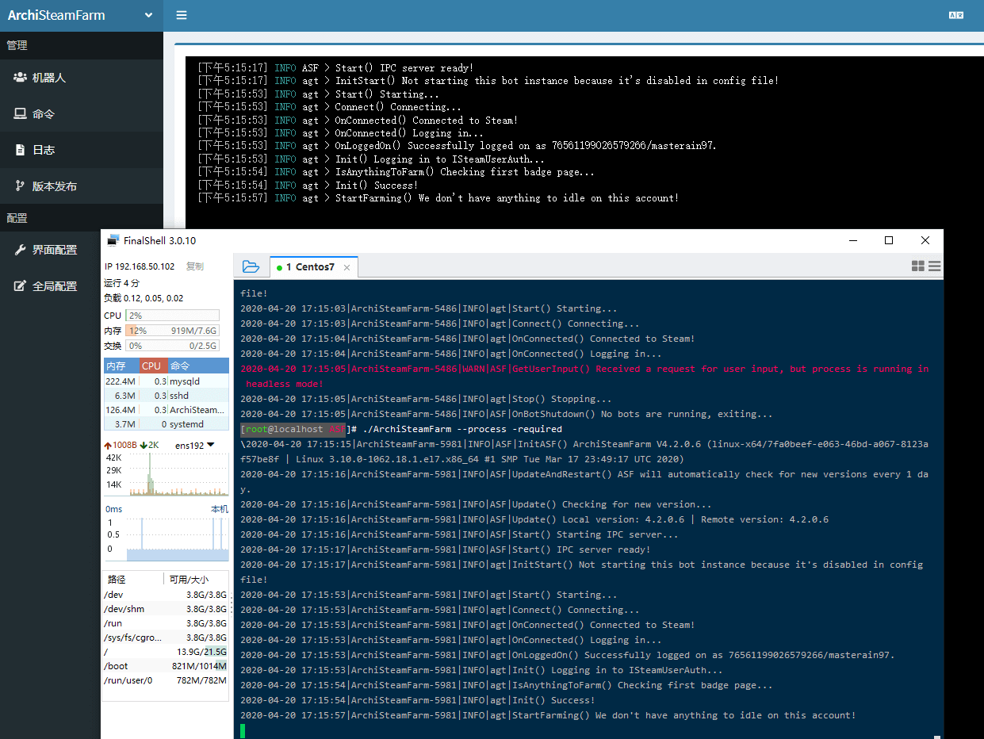Close the Centos7 session tab
This screenshot has height=739, width=984.
[347, 268]
